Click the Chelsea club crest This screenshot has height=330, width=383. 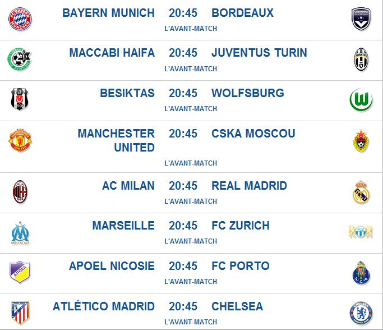361,313
